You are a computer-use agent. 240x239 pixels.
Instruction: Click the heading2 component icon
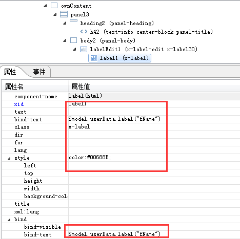tap(73, 20)
